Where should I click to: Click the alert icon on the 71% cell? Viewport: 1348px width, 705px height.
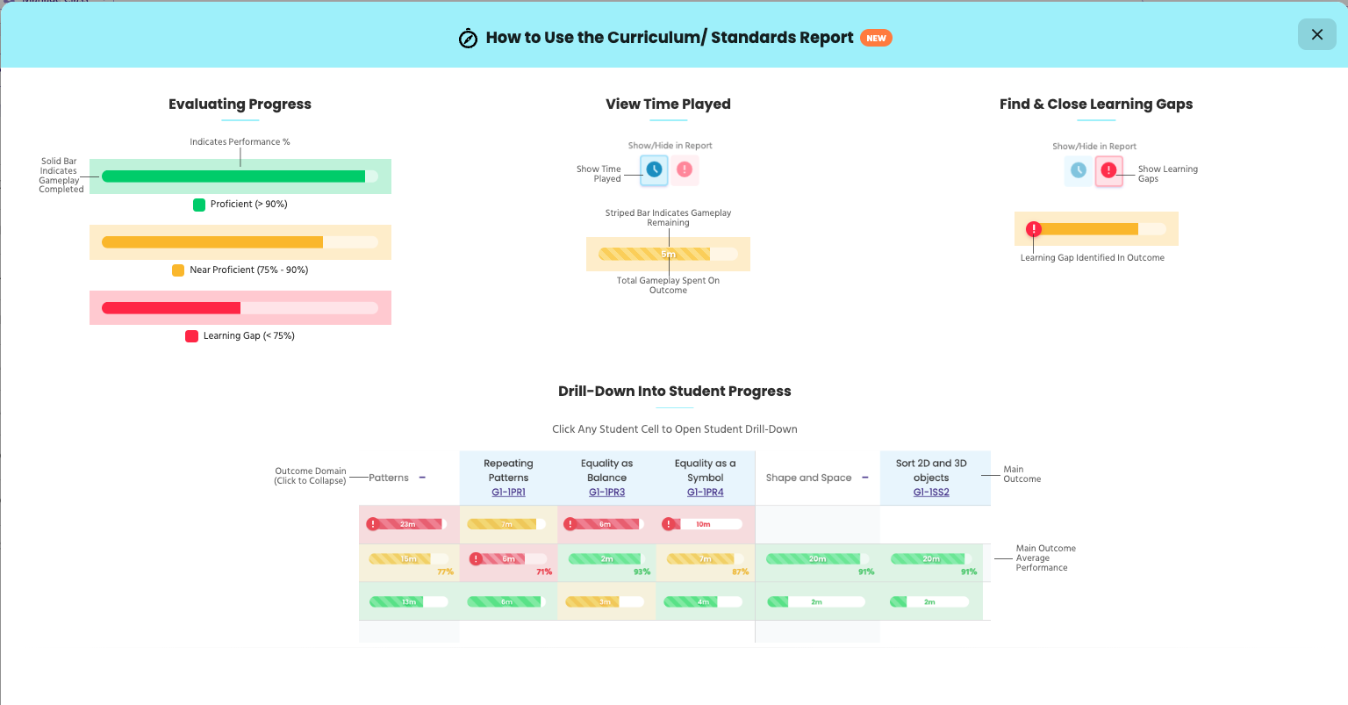476,558
